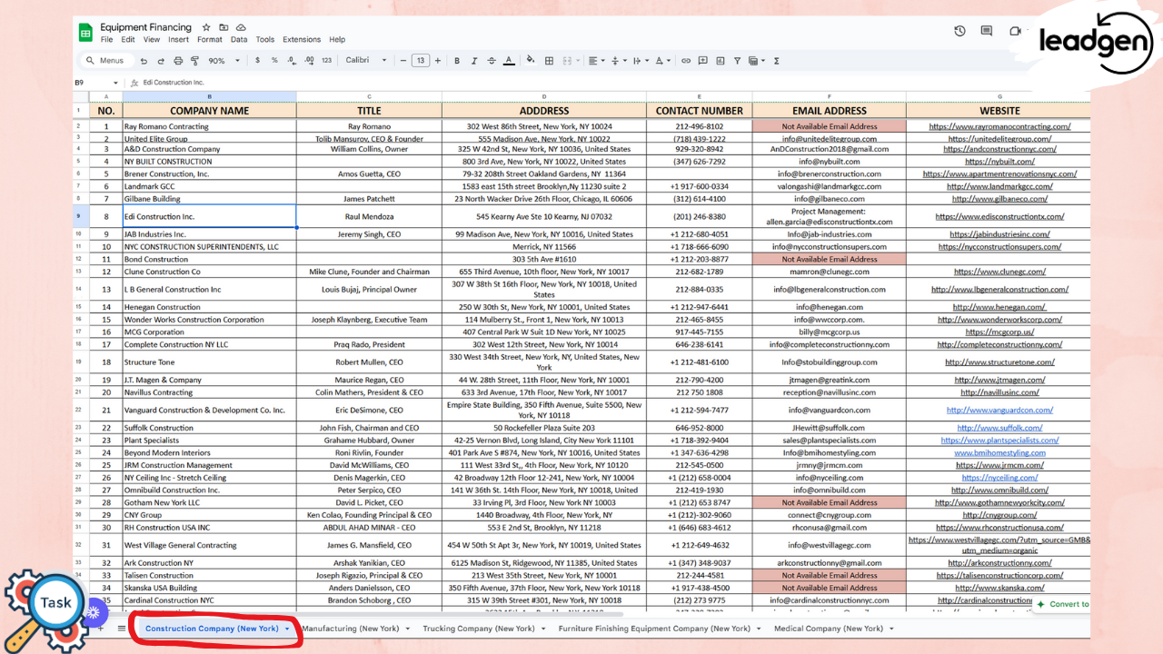This screenshot has height=654, width=1163.
Task: Toggle strikethrough formatting
Action: (492, 61)
